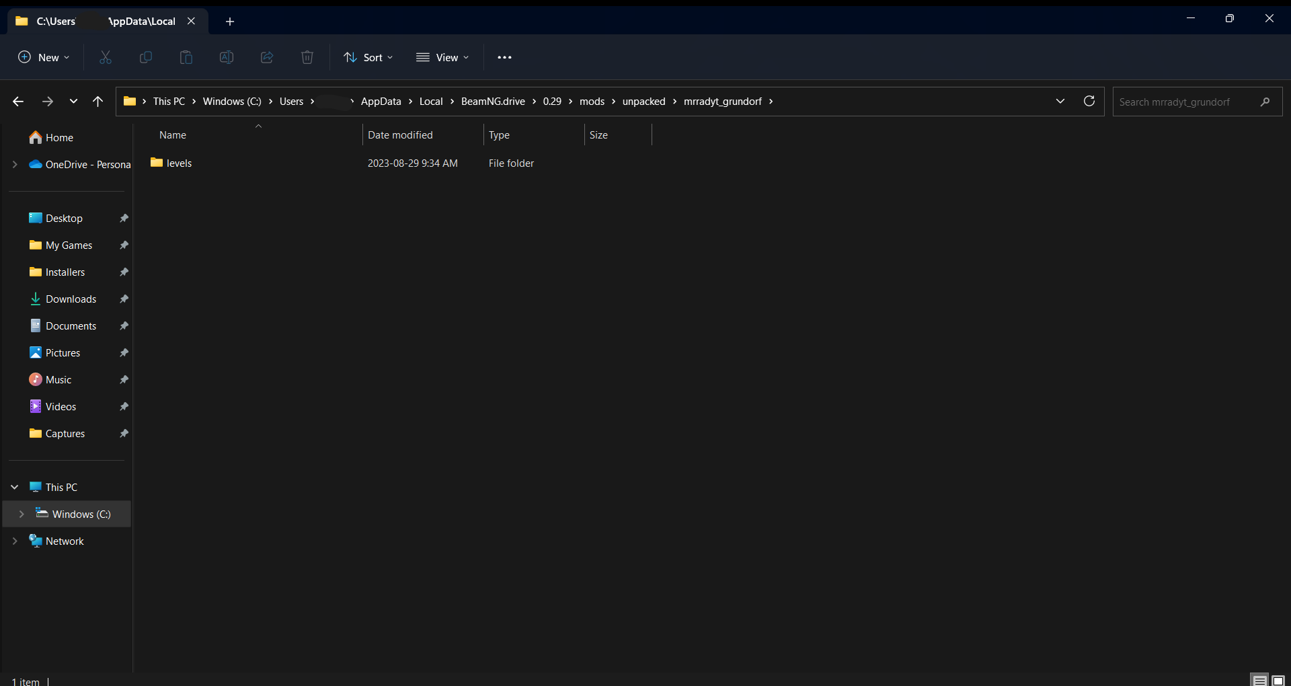Open the levels folder icon
This screenshot has height=686, width=1291.
click(157, 163)
